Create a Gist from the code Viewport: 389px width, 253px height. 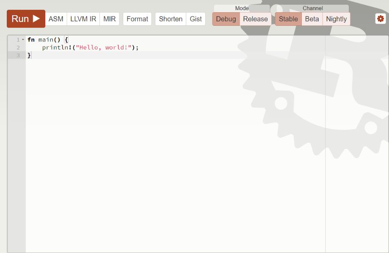[x=196, y=19]
